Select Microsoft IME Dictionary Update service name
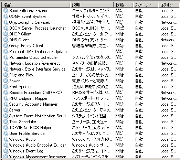This screenshot has height=160, width=180. pos(39,52)
